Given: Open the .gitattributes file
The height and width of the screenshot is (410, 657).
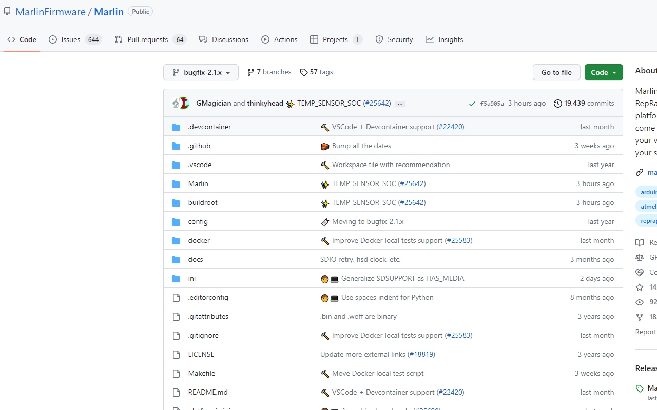Looking at the screenshot, I should (x=208, y=316).
